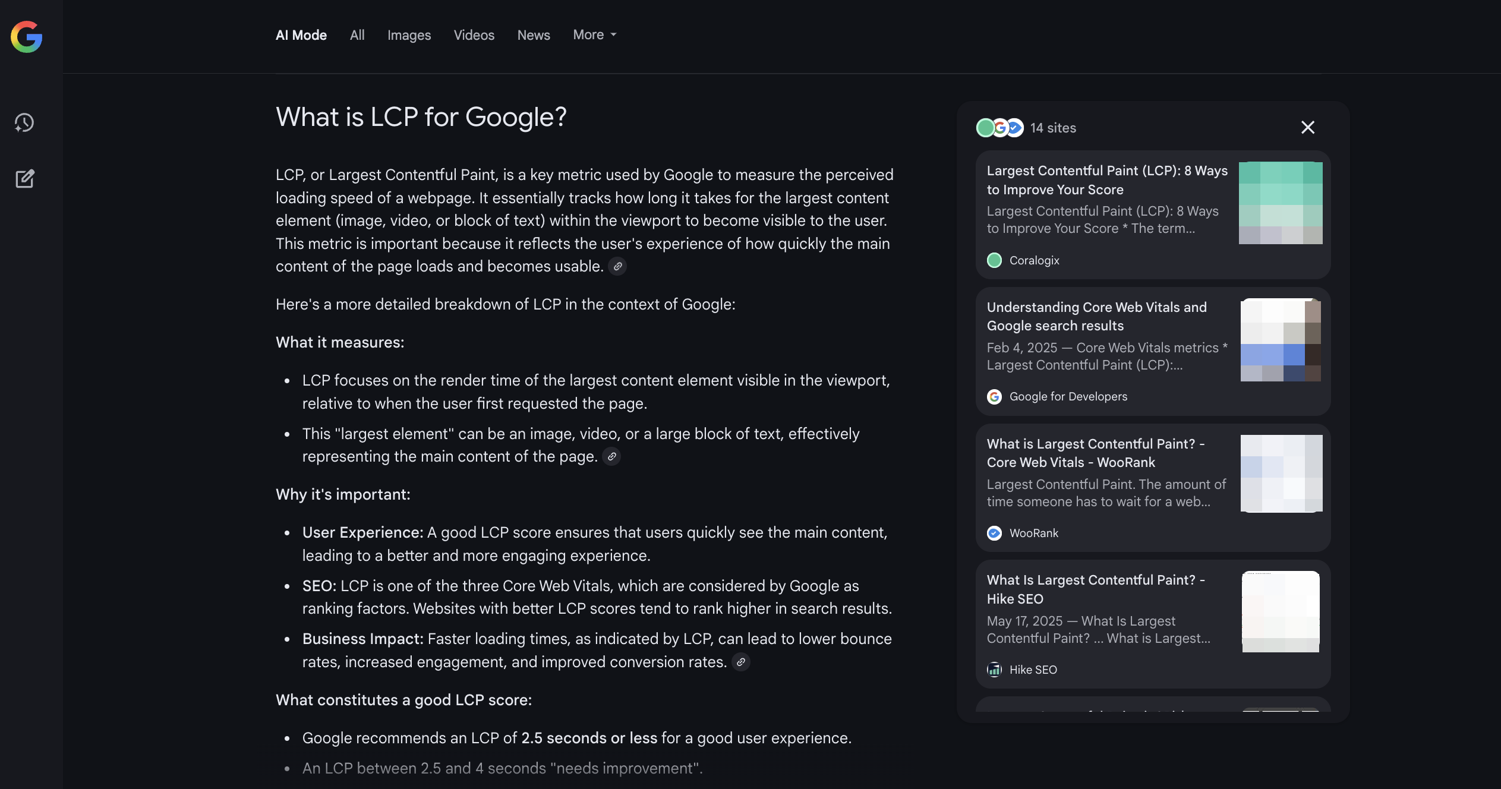Click the citation link icon after the LCP definition paragraph
The image size is (1501, 789).
[619, 266]
